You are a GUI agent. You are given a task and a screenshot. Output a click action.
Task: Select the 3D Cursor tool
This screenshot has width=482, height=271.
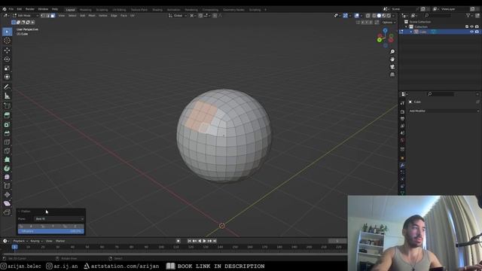pos(7,41)
